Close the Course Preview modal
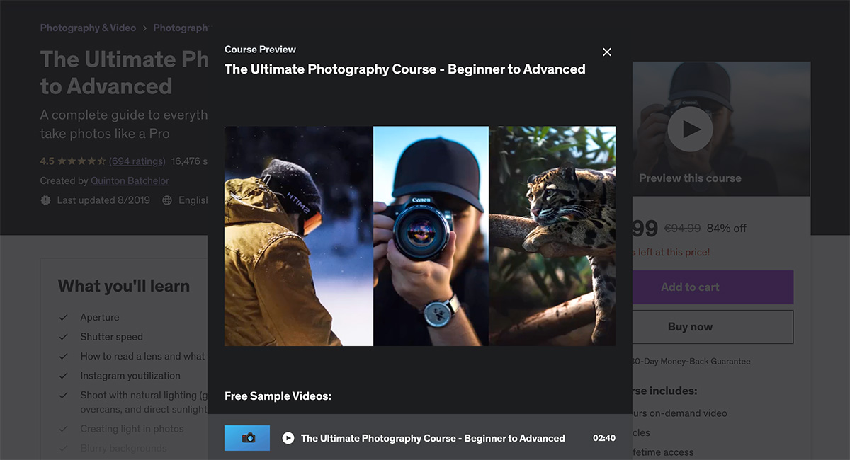The height and width of the screenshot is (460, 850). coord(606,52)
